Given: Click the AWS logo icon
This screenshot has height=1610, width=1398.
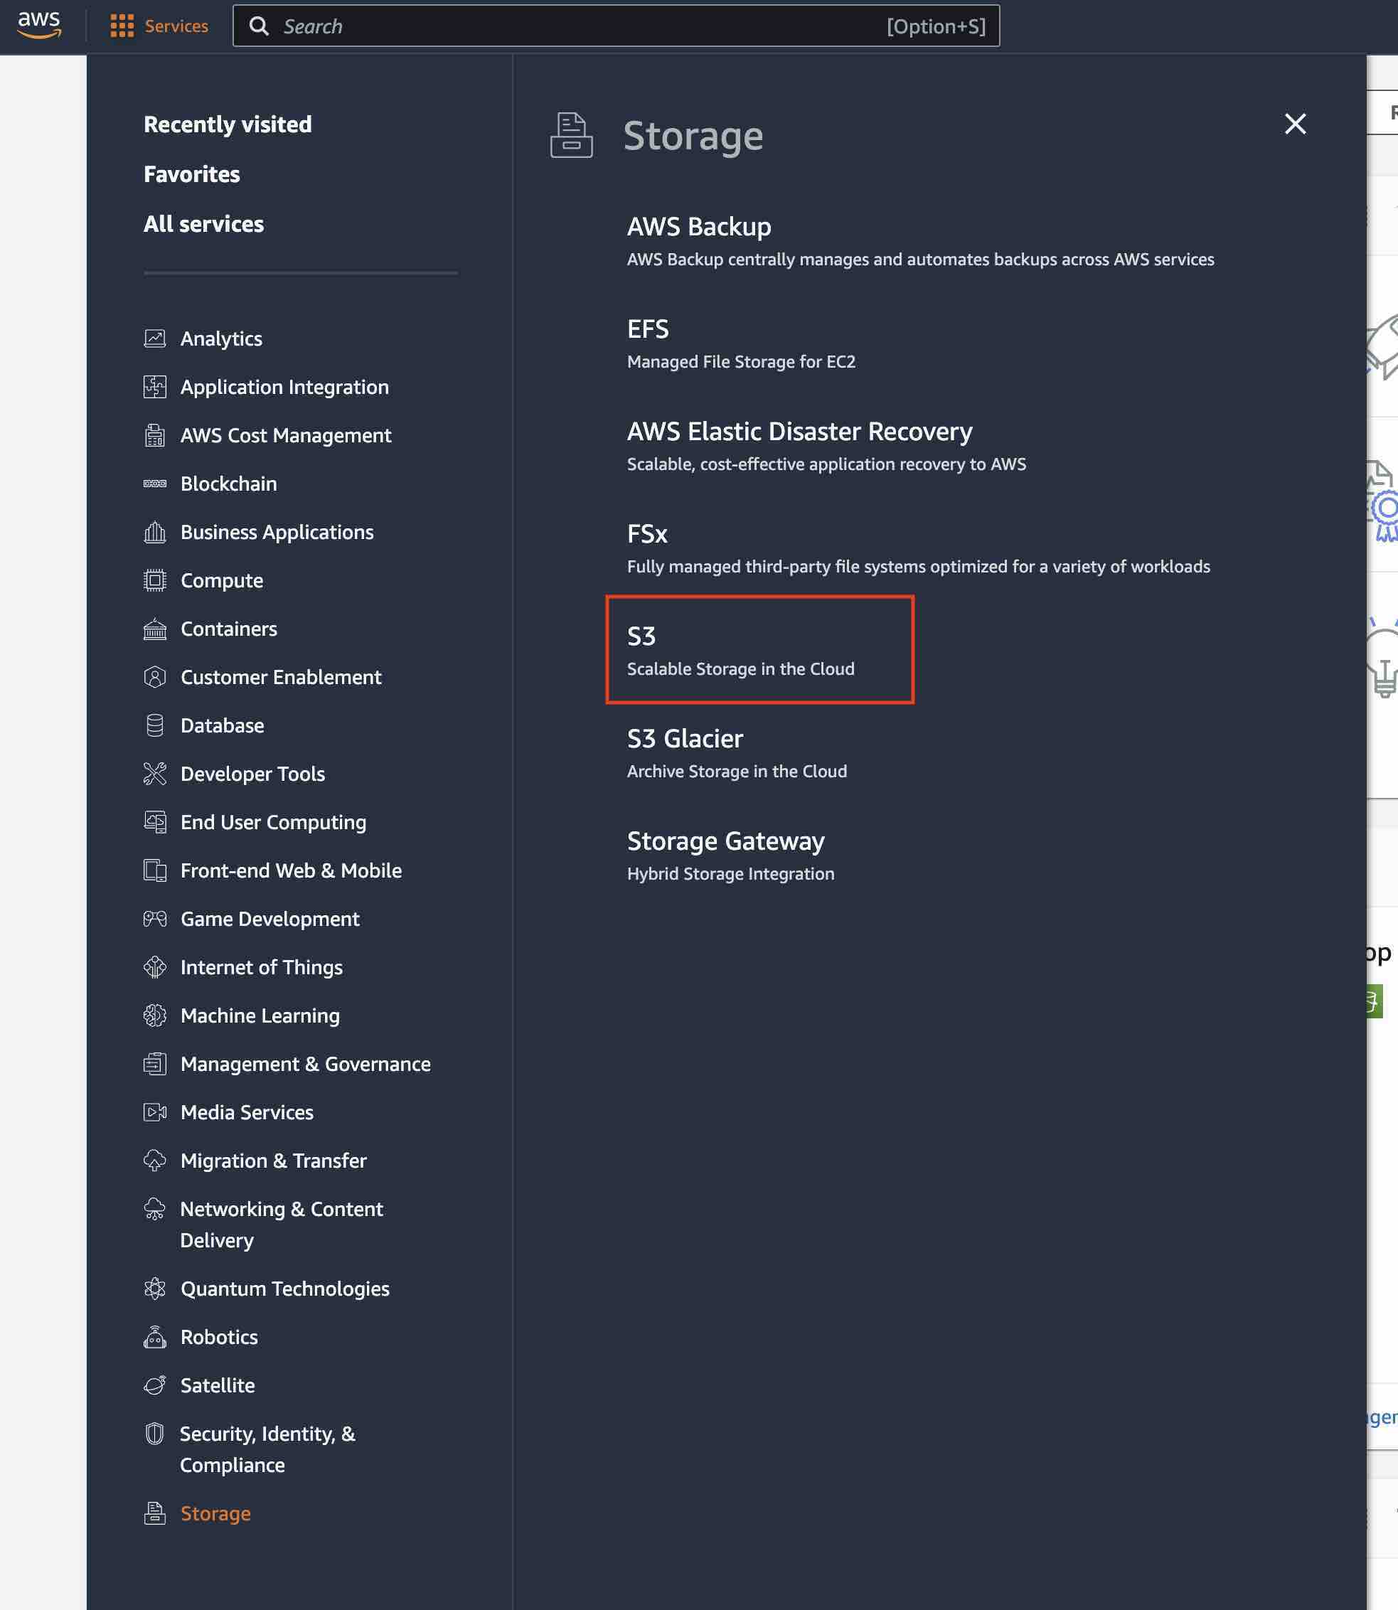Looking at the screenshot, I should click(x=39, y=25).
